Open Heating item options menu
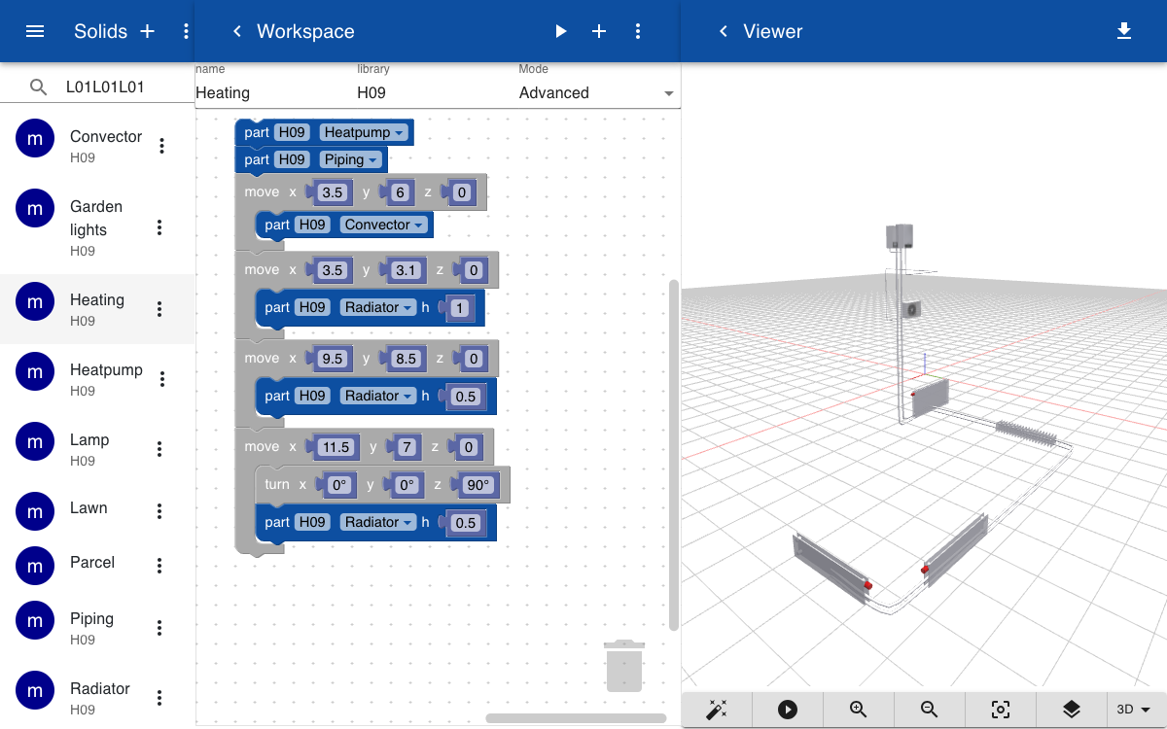Screen dimensions: 1167x729 tap(159, 309)
